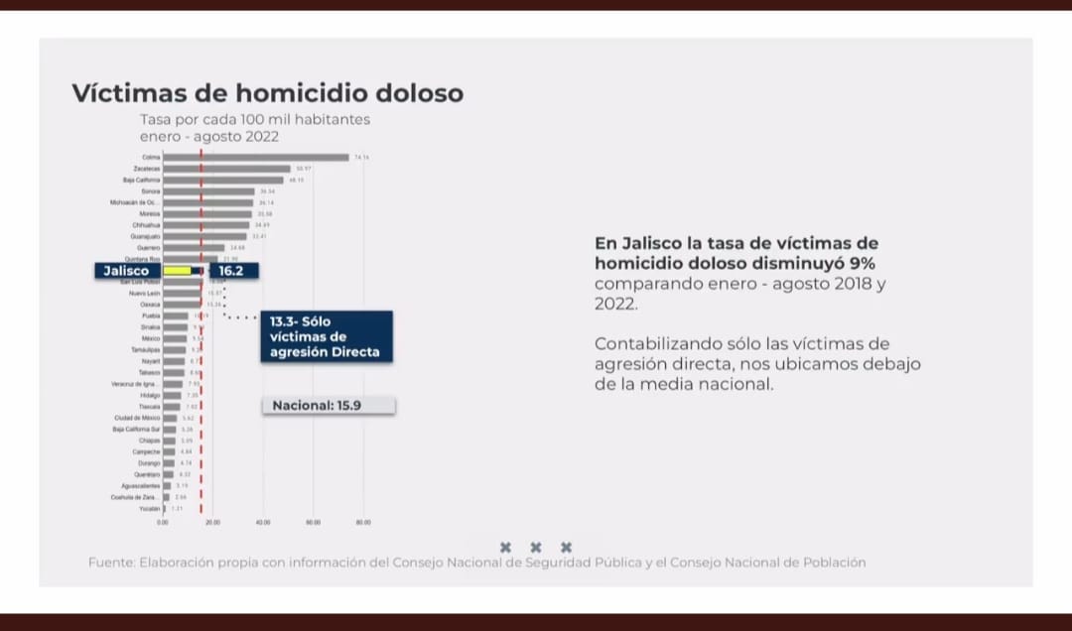The height and width of the screenshot is (631, 1072).
Task: Click the "Tamaulipas" row label
Action: pos(146,350)
